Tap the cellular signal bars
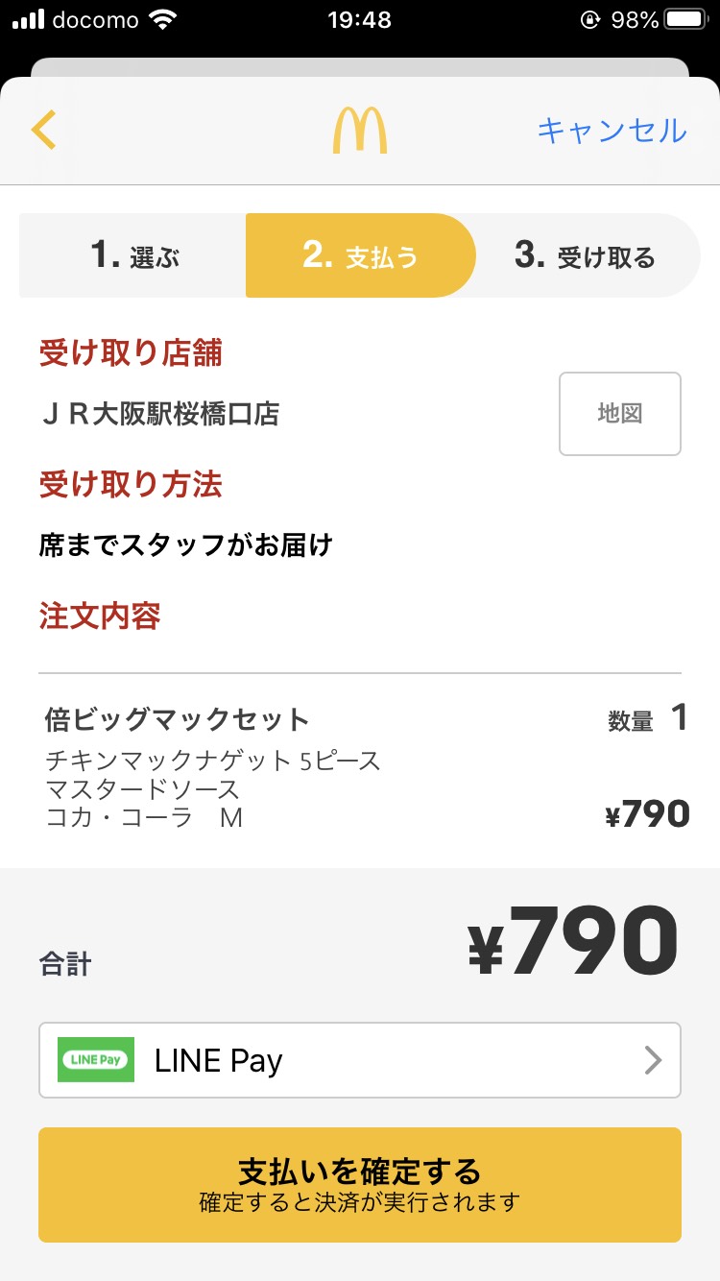 (28, 19)
